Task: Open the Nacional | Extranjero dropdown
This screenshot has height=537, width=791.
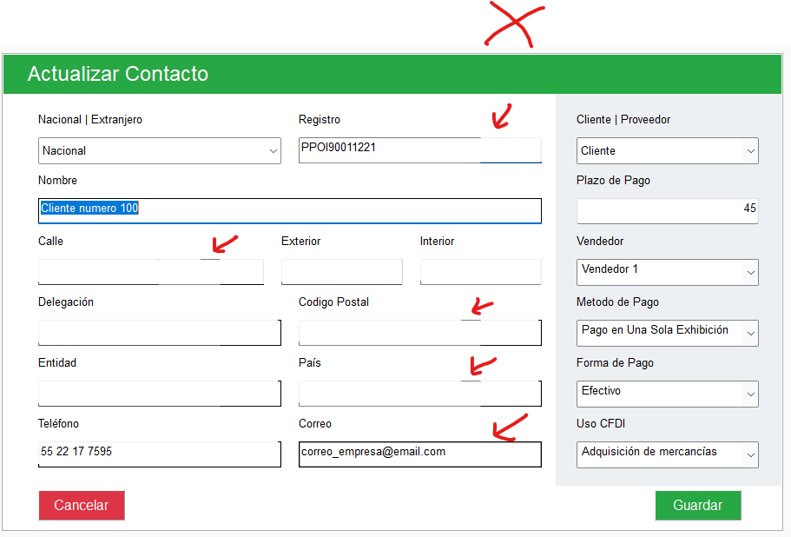Action: click(160, 150)
